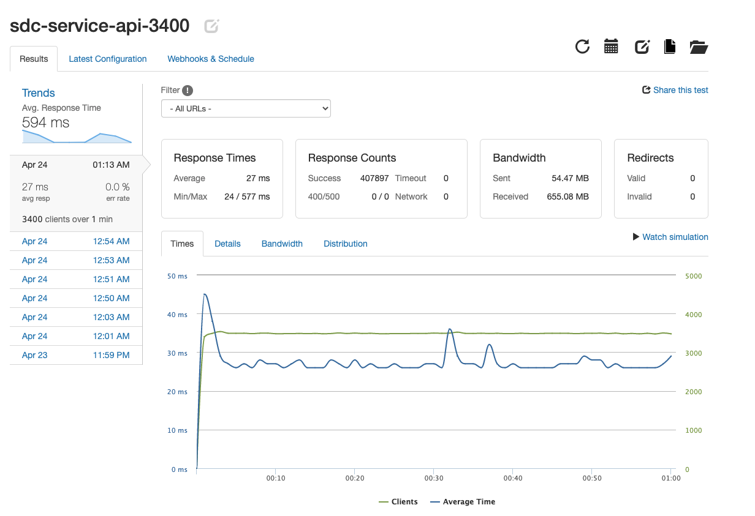
Task: Toggle the Average Time series in legend
Action: pyautogui.click(x=463, y=502)
